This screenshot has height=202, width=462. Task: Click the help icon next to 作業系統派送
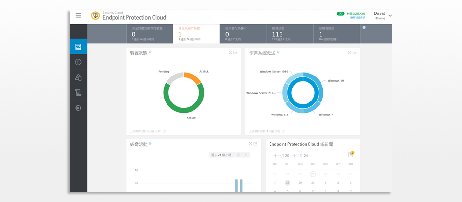[x=278, y=52]
